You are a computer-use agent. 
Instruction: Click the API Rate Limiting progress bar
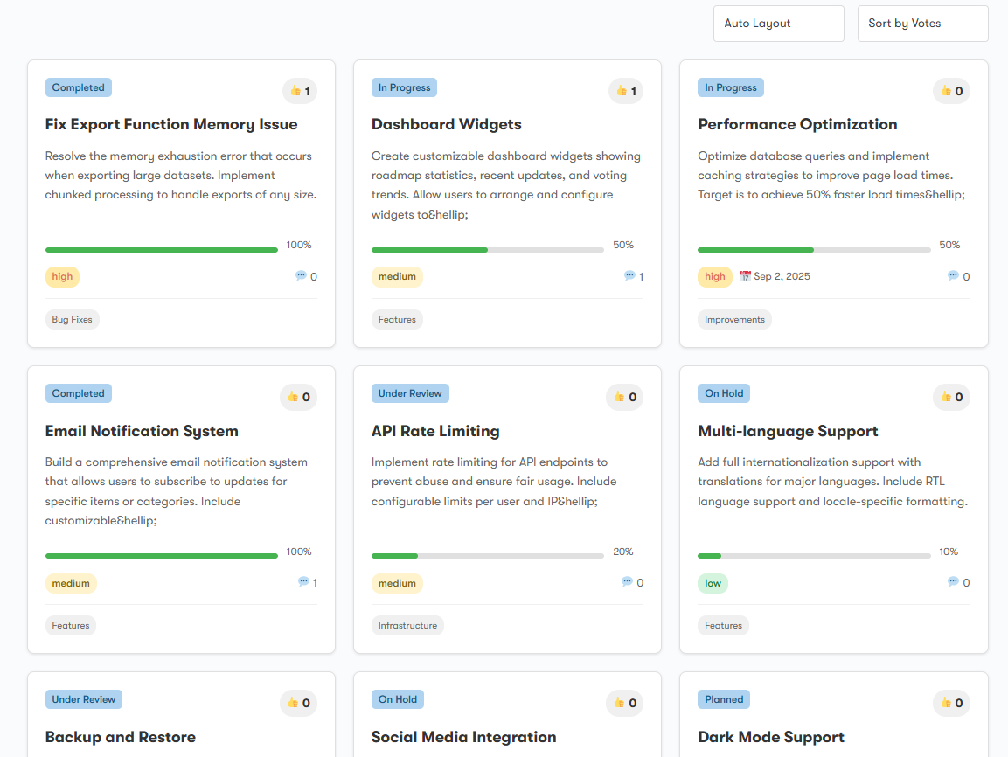[487, 556]
